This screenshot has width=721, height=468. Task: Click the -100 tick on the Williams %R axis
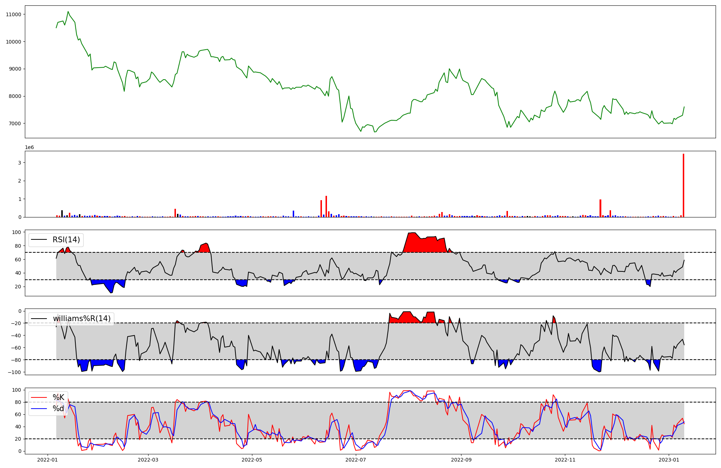click(x=15, y=372)
